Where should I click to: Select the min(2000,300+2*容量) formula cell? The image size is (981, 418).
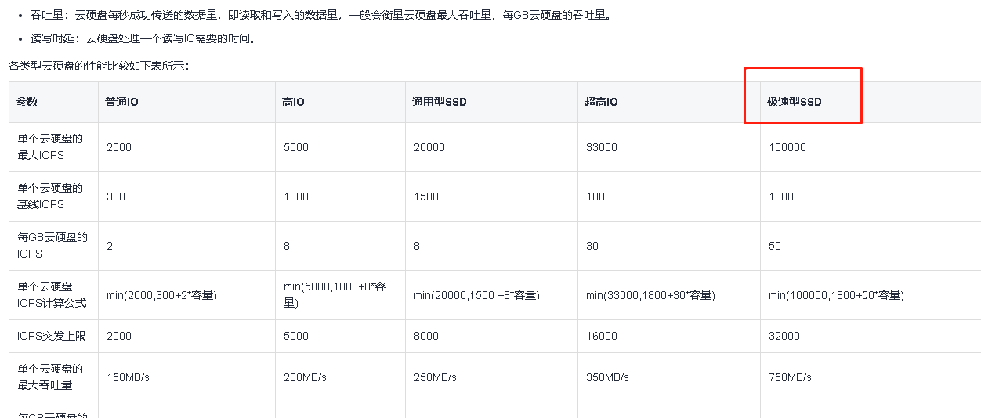pyautogui.click(x=161, y=295)
